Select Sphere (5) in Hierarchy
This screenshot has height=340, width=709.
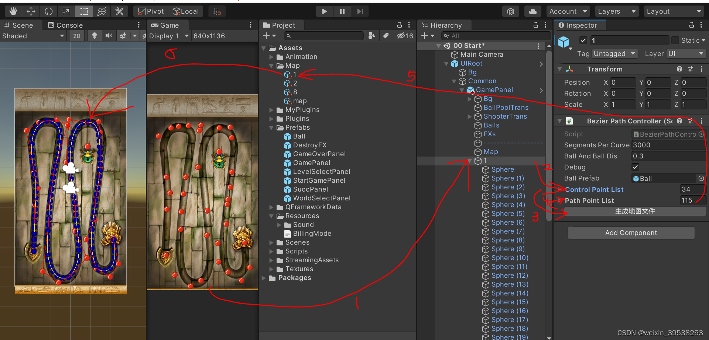(503, 214)
